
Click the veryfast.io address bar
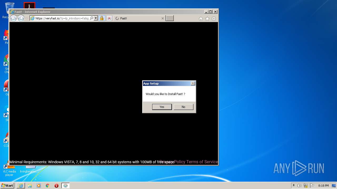point(62,18)
